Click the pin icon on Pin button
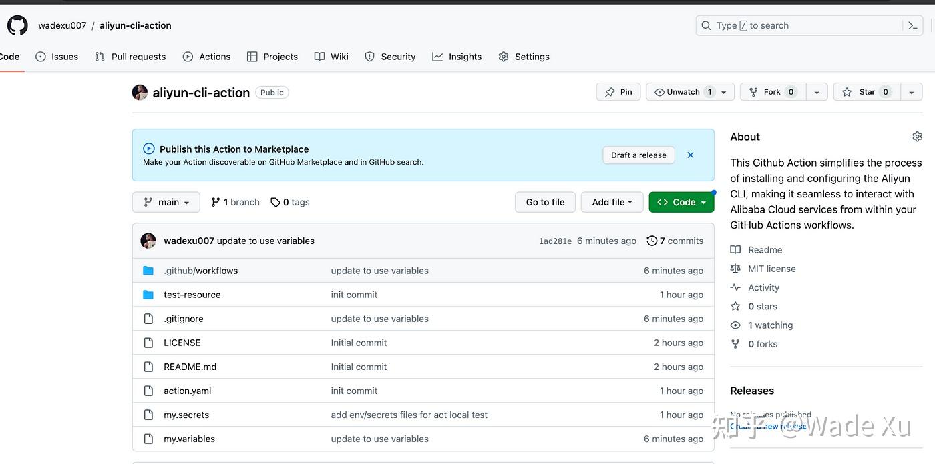The height and width of the screenshot is (464, 935). coord(609,91)
